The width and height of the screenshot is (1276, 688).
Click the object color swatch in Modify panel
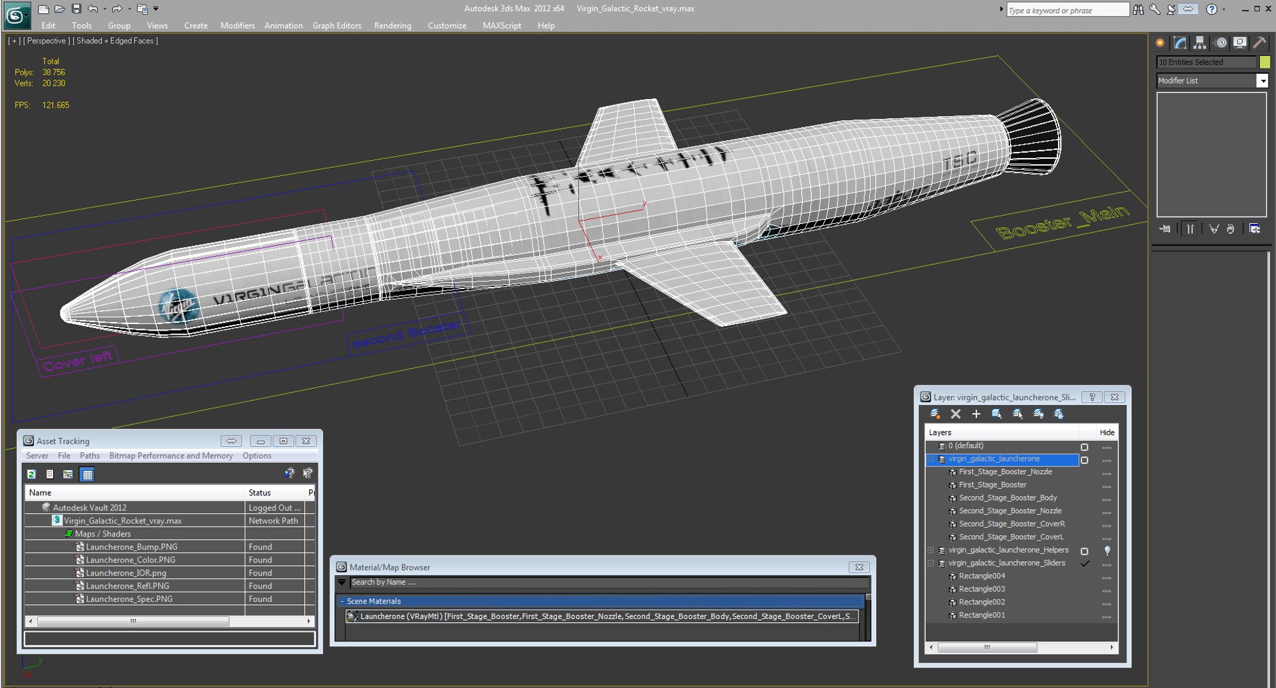1265,62
